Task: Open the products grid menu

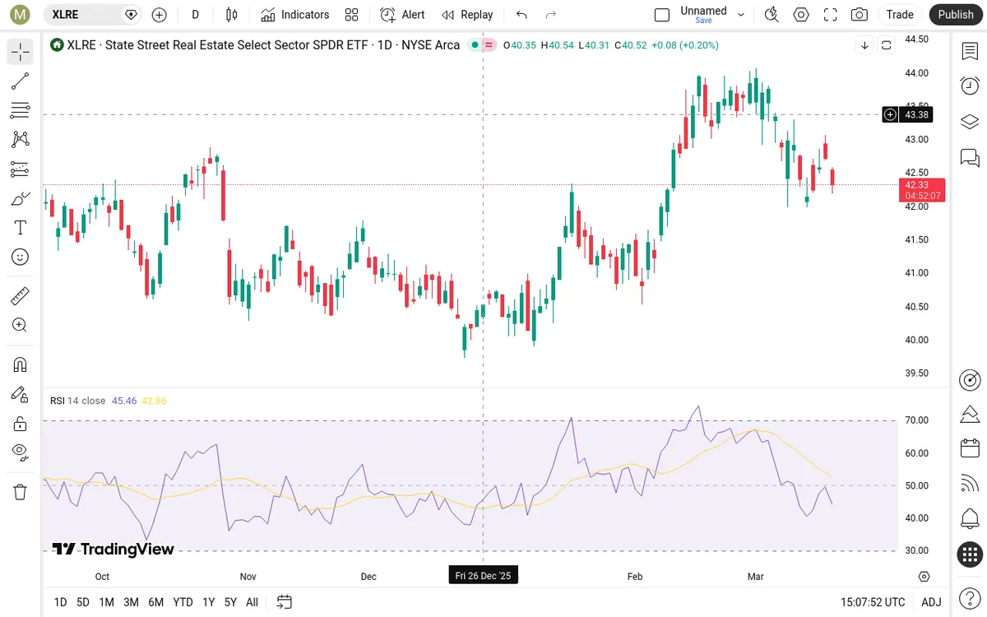Action: coord(970,554)
